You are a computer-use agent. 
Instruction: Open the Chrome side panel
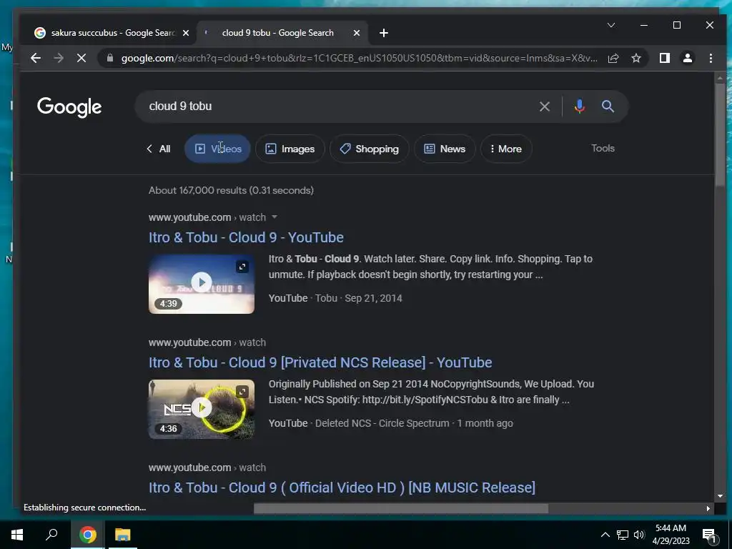point(664,58)
